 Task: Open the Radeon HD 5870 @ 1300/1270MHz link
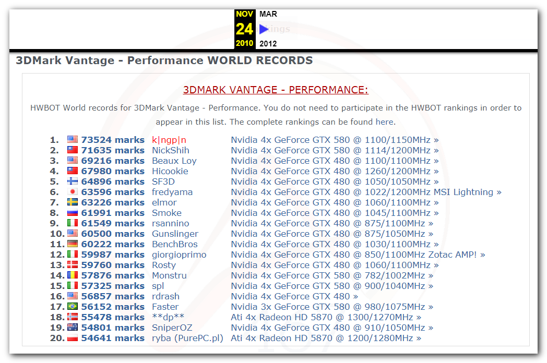[326, 317]
